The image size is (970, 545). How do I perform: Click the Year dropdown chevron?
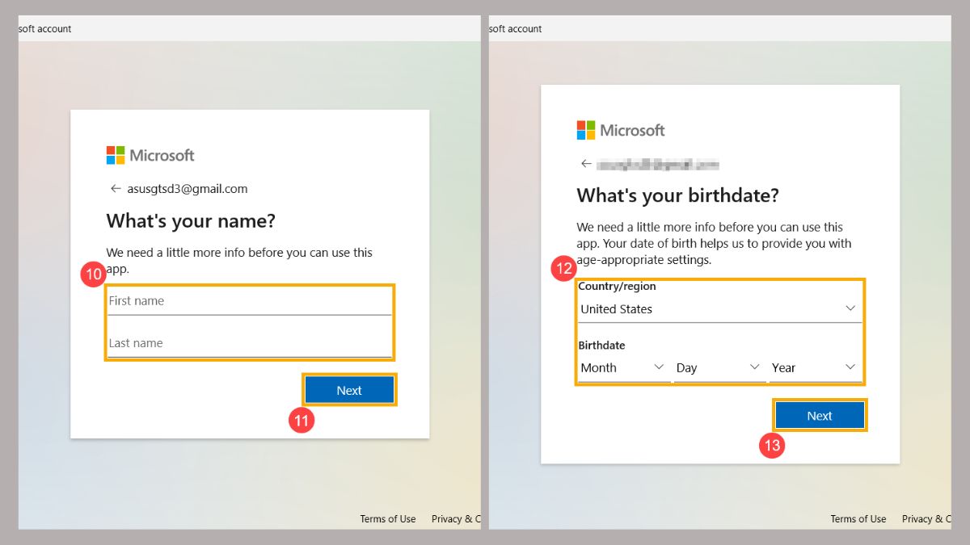coord(850,367)
